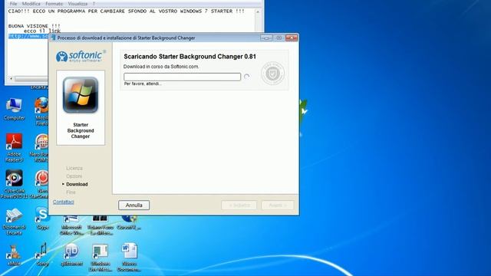This screenshot has height=276, width=491.
Task: Click the Opzioni step in the sidebar
Action: 74,176
